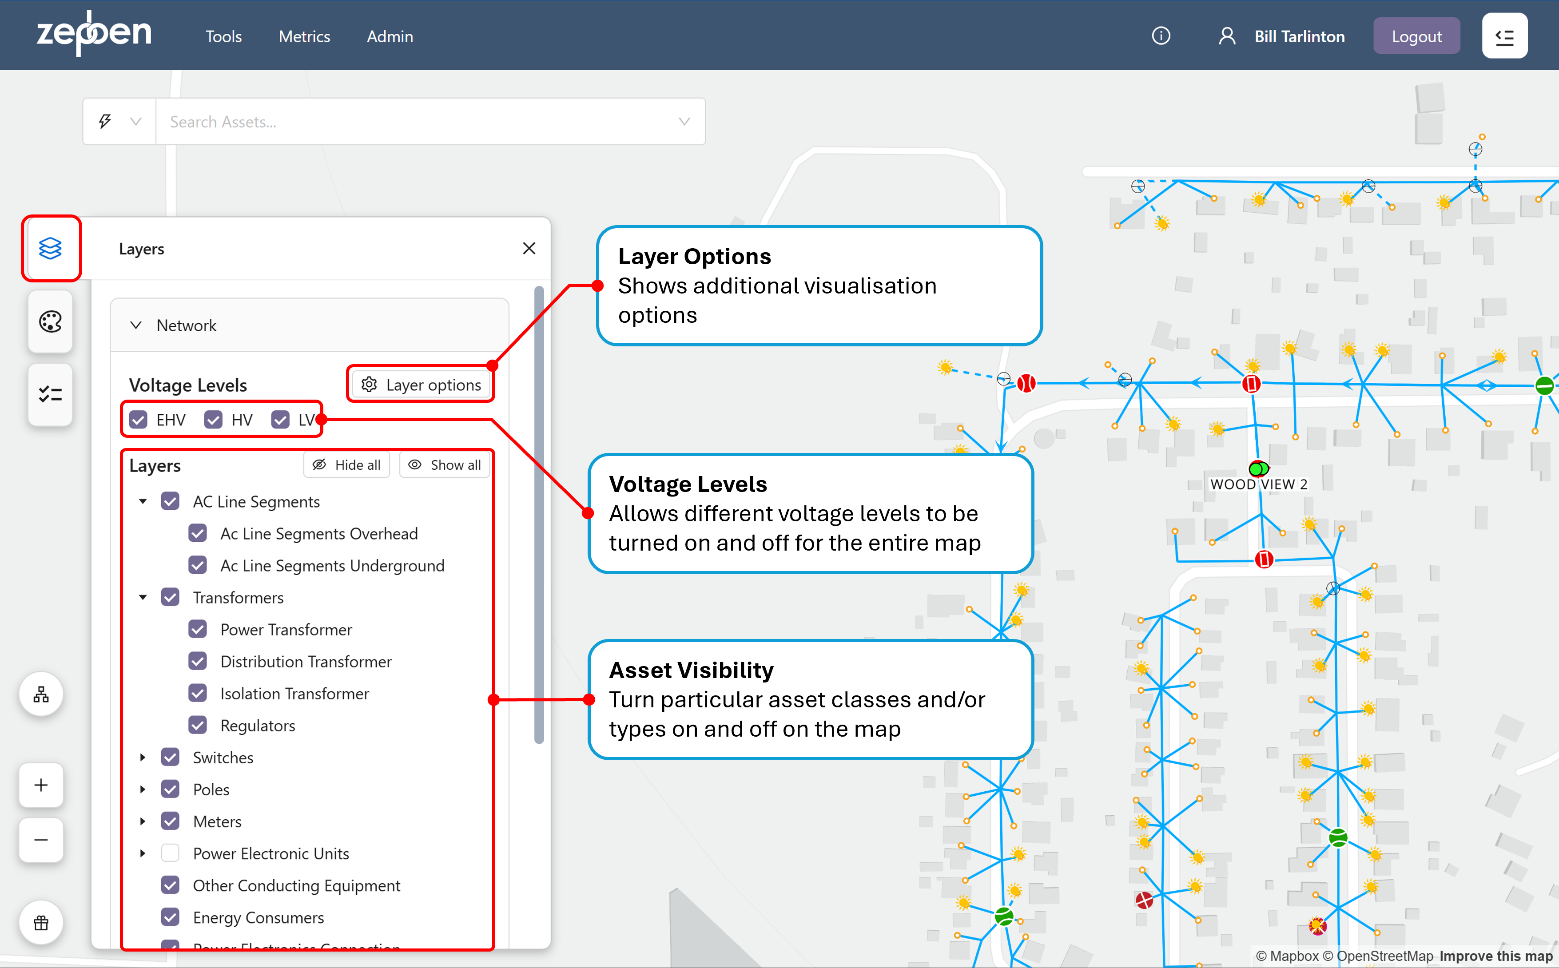Click the Logout button
Image resolution: width=1559 pixels, height=968 pixels.
[x=1416, y=36]
